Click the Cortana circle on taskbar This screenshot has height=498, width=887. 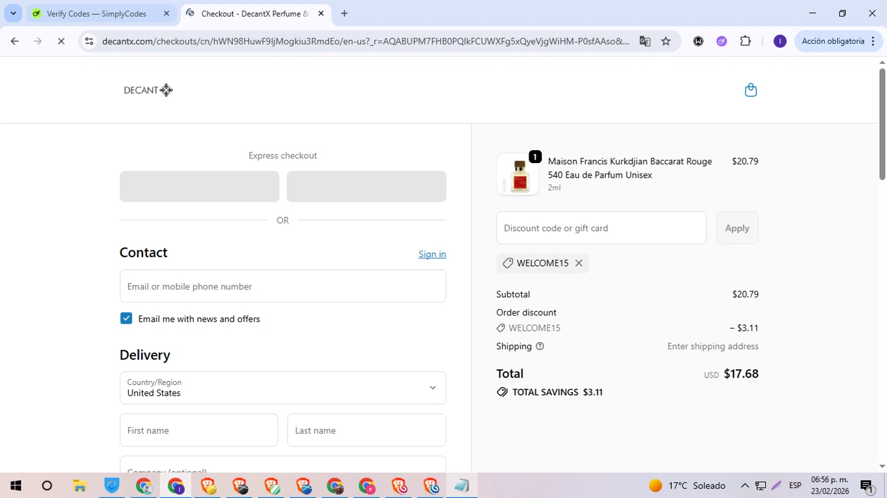(x=47, y=486)
